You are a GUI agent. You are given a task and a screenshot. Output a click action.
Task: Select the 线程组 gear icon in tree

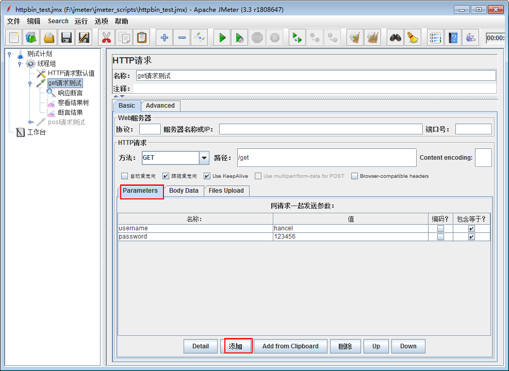click(30, 63)
